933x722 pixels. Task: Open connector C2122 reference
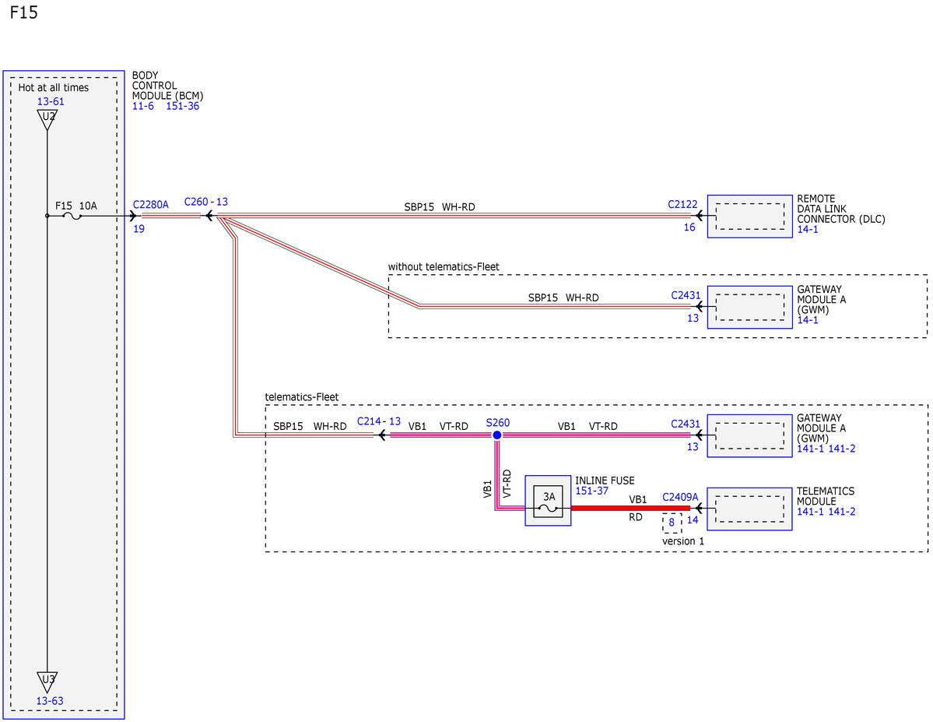click(x=682, y=204)
